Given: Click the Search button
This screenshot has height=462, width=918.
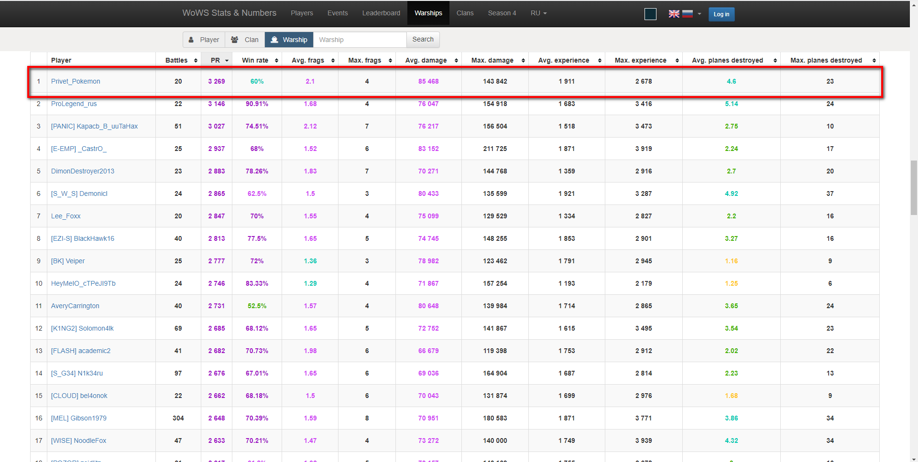Looking at the screenshot, I should (x=423, y=39).
